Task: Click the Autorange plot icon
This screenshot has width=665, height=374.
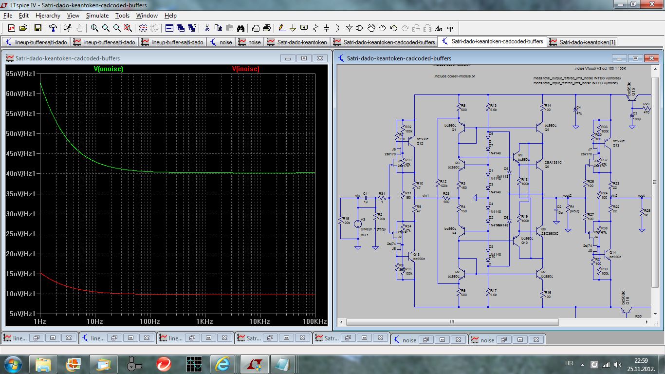Action: point(143,28)
